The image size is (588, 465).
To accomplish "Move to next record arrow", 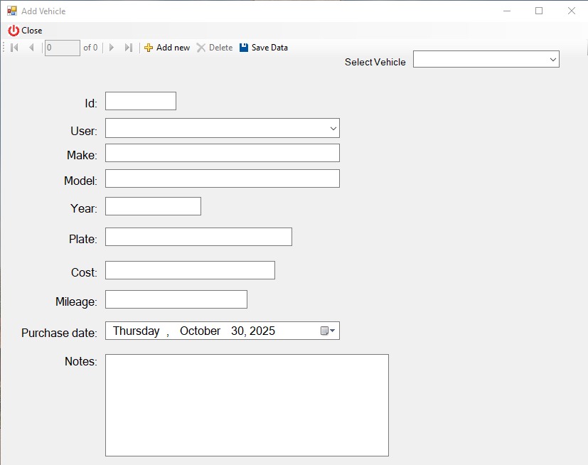I will point(112,48).
